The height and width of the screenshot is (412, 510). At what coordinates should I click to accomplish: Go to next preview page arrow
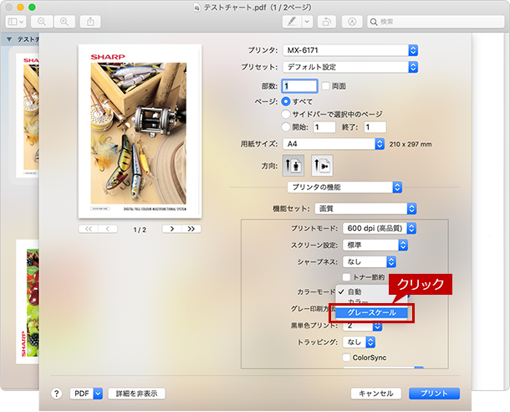click(172, 229)
